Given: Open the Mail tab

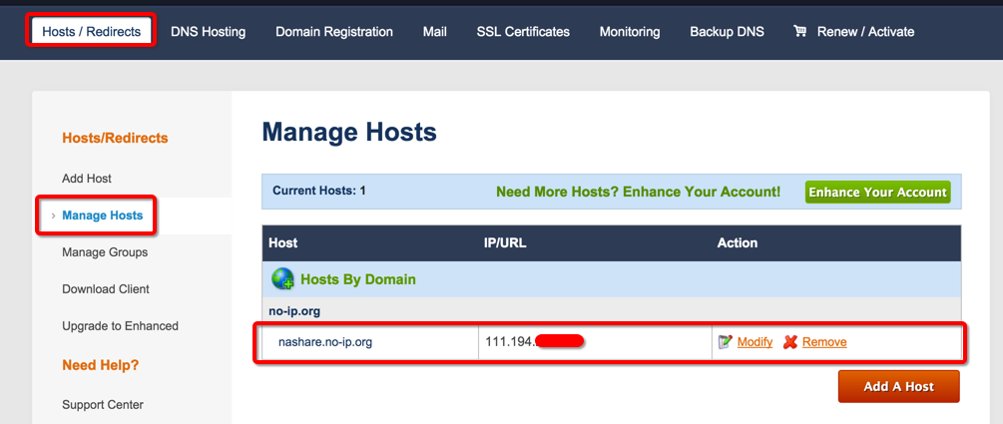Looking at the screenshot, I should point(434,31).
